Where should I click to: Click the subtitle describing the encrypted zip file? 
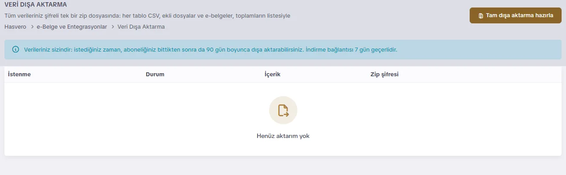tap(147, 16)
